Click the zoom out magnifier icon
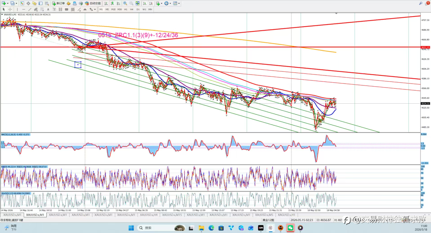431x233 pixels. pyautogui.click(x=131, y=3)
